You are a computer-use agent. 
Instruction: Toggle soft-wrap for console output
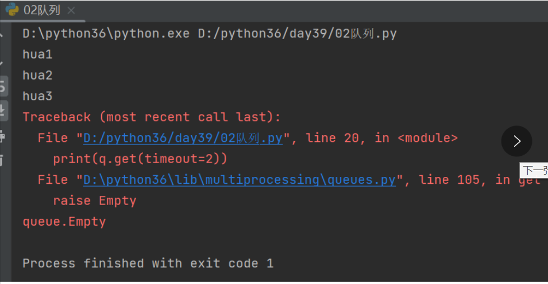(3, 86)
